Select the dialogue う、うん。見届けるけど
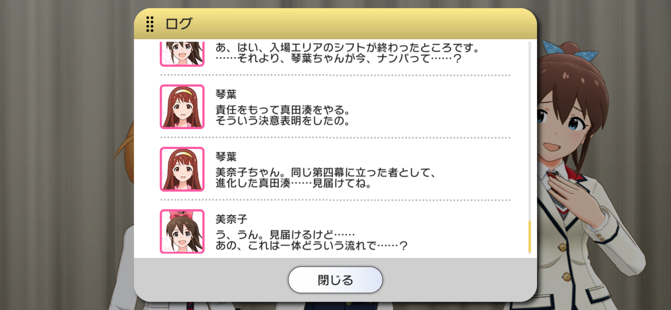This screenshot has height=310, width=671. click(285, 235)
